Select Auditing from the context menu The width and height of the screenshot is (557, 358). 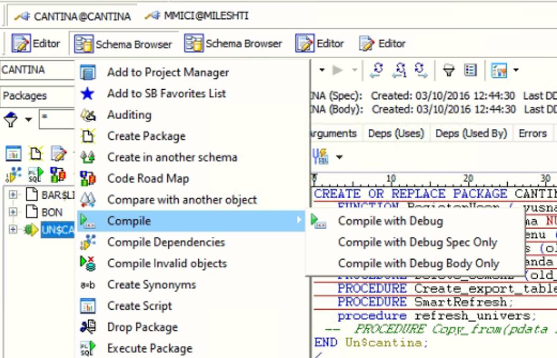[129, 115]
